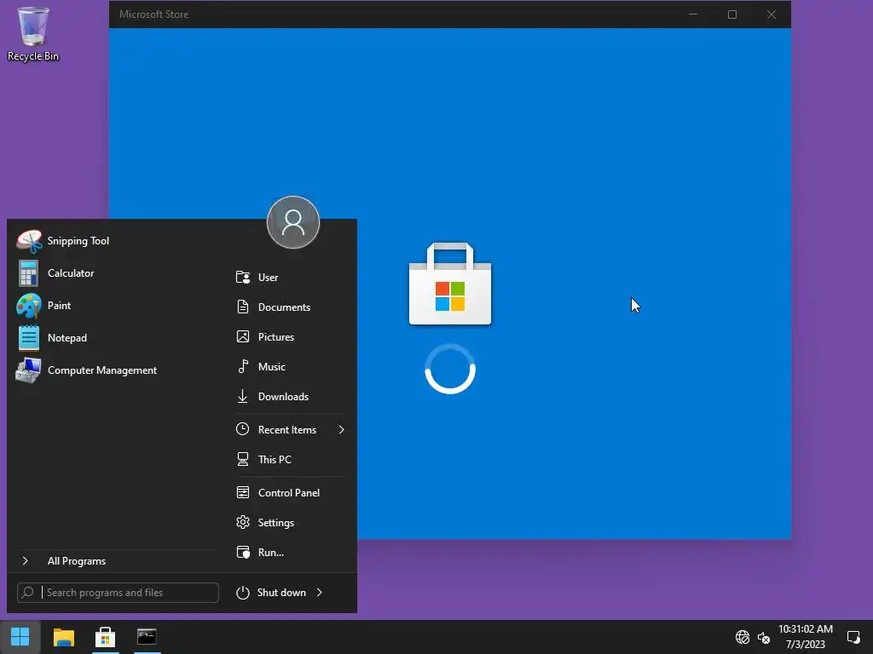Click the Microsoft Store taskbar icon
Image resolution: width=873 pixels, height=654 pixels.
point(105,637)
